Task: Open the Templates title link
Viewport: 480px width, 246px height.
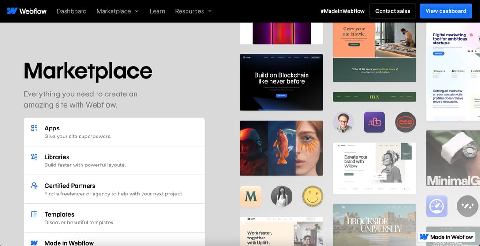Action: pyautogui.click(x=60, y=214)
